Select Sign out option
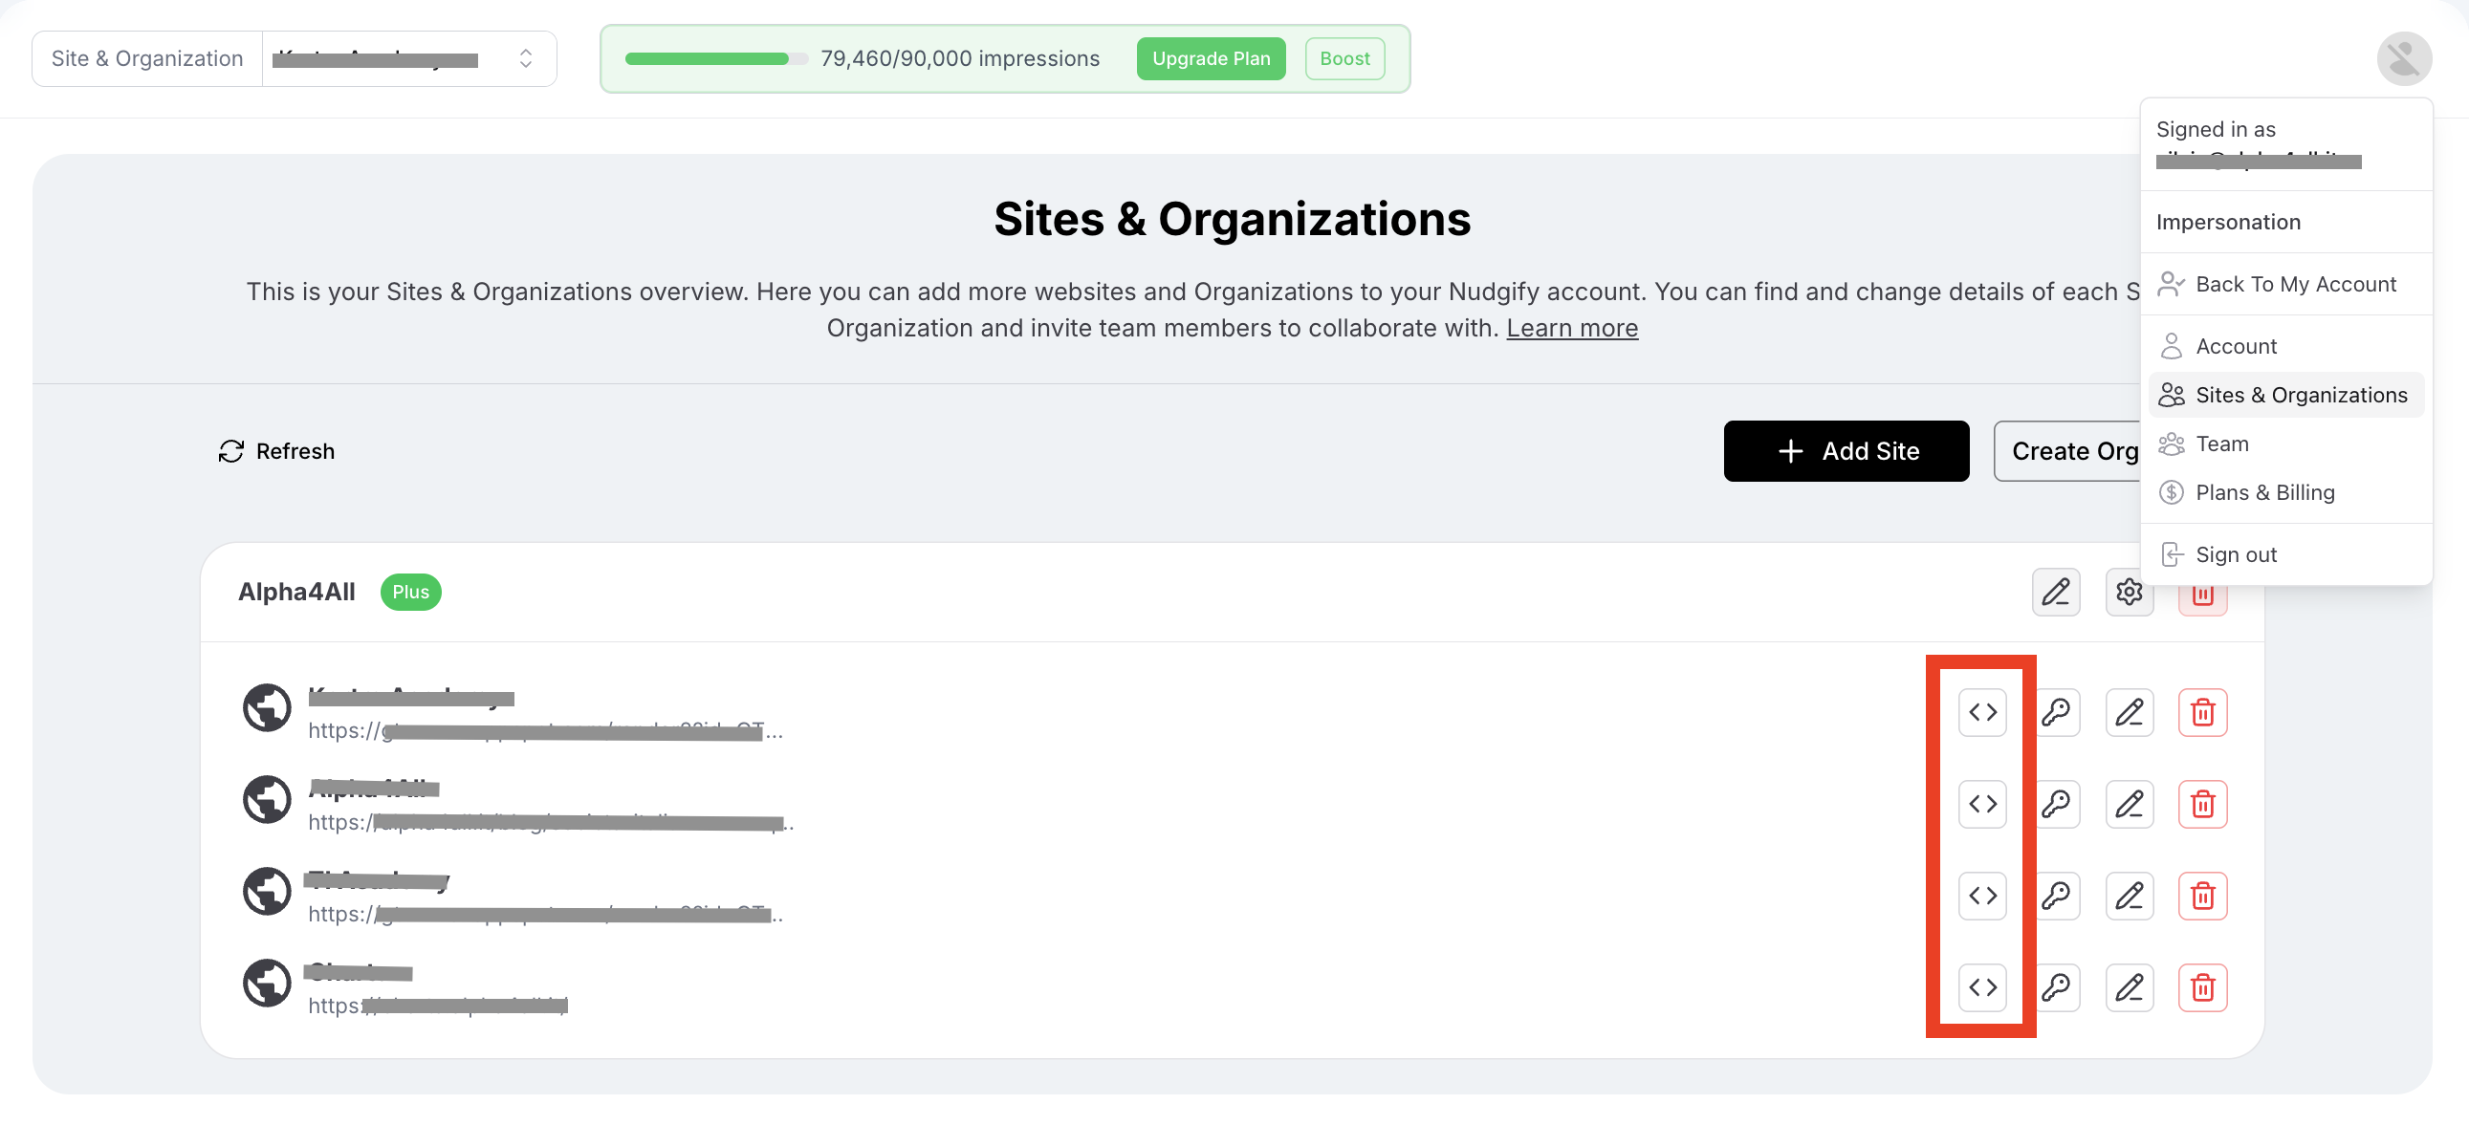This screenshot has height=1147, width=2469. [x=2235, y=554]
